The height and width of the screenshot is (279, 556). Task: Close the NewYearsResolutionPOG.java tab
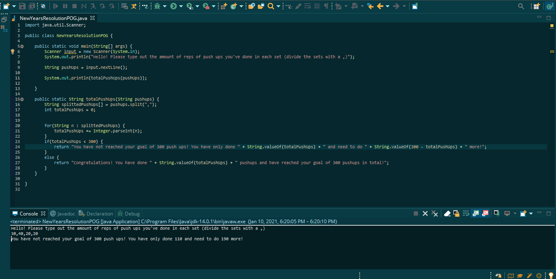tap(92, 18)
